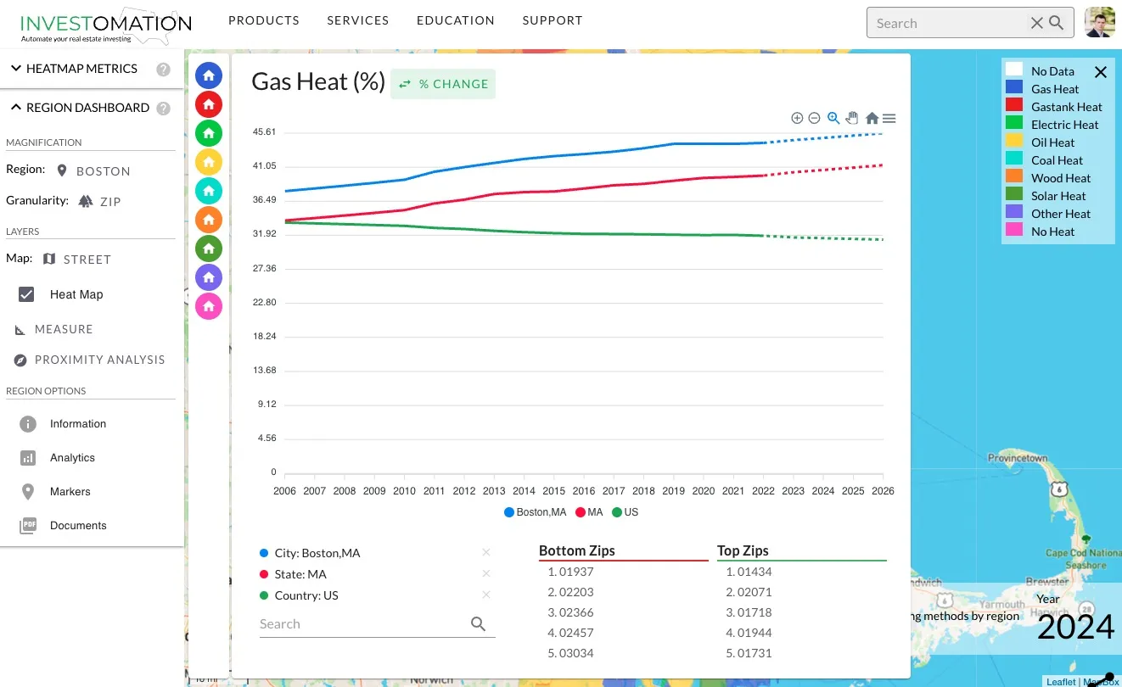Image resolution: width=1122 pixels, height=687 pixels.
Task: Click the pink No Heat marker icon
Action: [x=209, y=305]
